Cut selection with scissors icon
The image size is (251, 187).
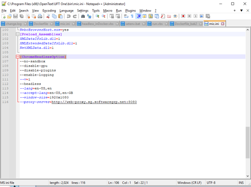coord(48,16)
